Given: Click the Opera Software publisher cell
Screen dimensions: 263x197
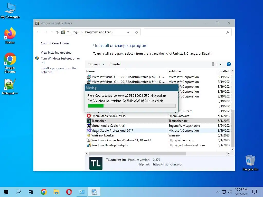Looking at the screenshot, I should click(179, 116).
